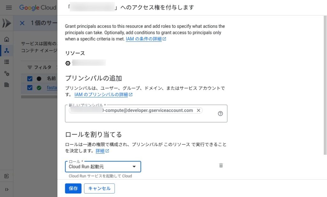327x197 pixels.
Task: Open the list view icon in the sidebar
Action: pos(7,62)
